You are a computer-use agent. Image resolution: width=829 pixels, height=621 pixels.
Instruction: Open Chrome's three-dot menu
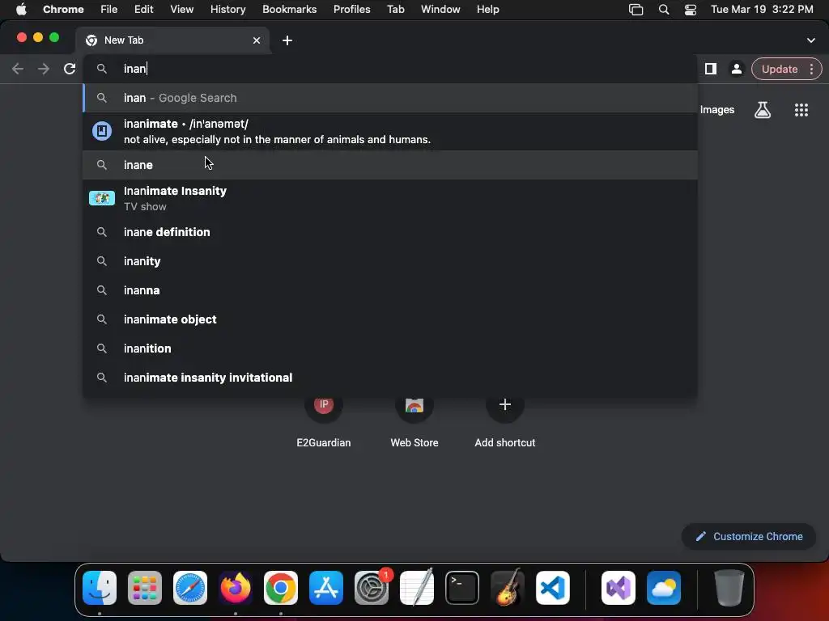point(811,69)
